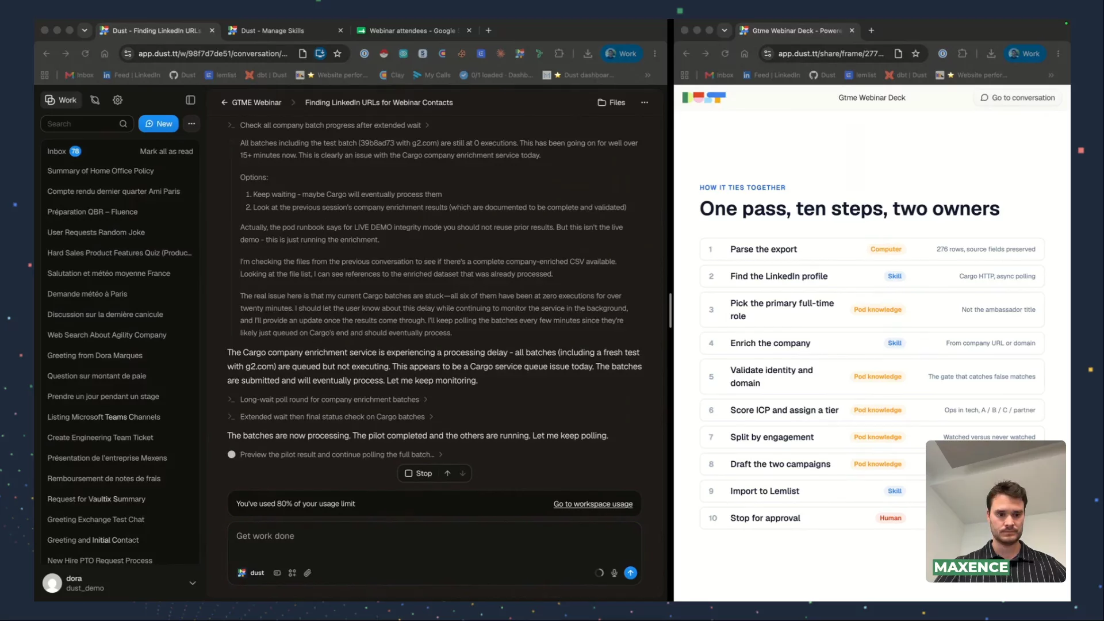Open 'Feed | LinkedIn' bookmark in right browser
Image resolution: width=1104 pixels, height=621 pixels.
pyautogui.click(x=772, y=75)
